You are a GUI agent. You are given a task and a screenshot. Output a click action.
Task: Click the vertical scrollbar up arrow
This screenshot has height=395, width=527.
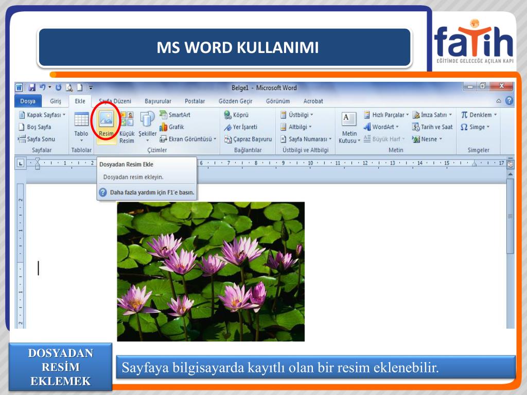[510, 175]
